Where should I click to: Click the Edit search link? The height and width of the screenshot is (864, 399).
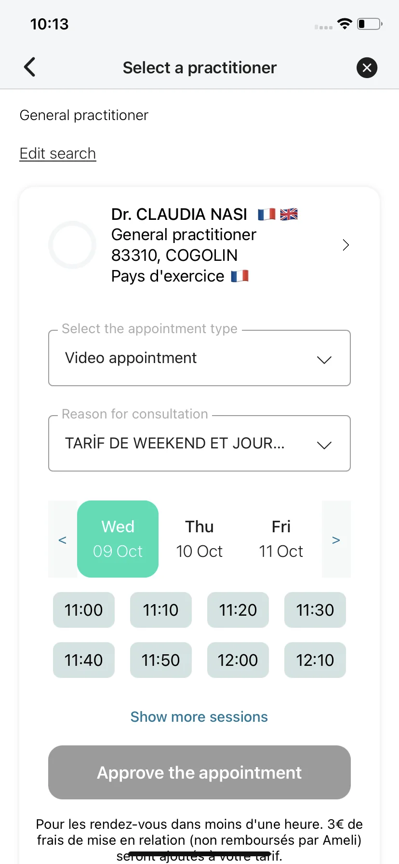[58, 153]
